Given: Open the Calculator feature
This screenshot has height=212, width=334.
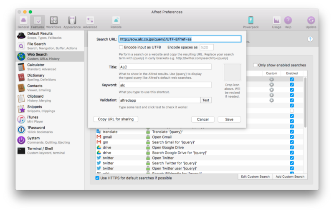Looking at the screenshot, I should tap(50, 67).
